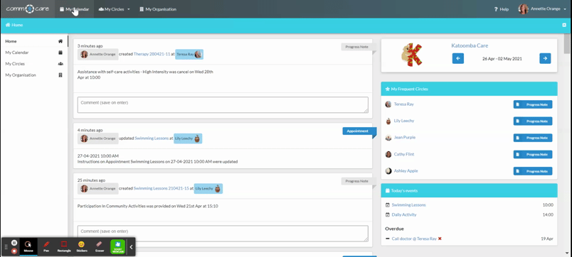The height and width of the screenshot is (257, 572).
Task: Select the Eraser tool
Action: pos(99,246)
